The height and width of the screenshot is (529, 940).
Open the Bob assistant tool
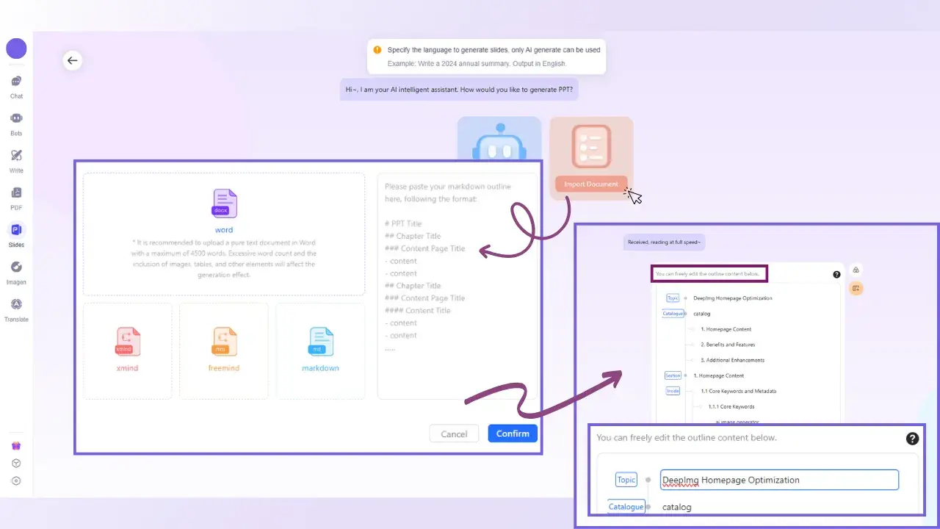(16, 123)
